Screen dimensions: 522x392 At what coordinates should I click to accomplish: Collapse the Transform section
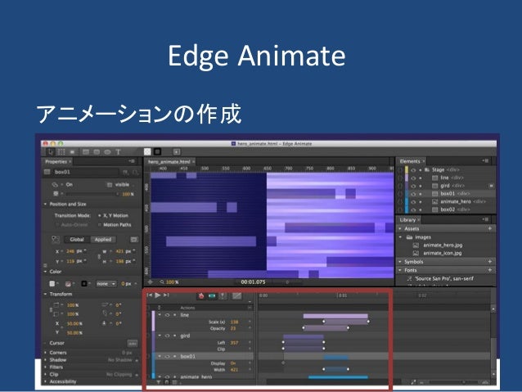(x=46, y=295)
